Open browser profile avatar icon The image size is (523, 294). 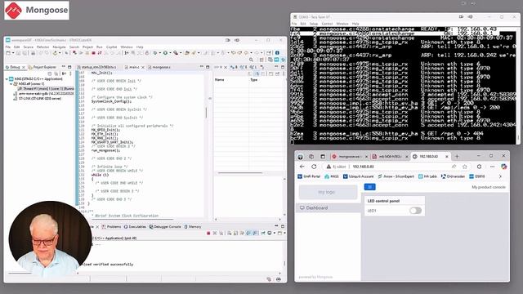point(301,156)
